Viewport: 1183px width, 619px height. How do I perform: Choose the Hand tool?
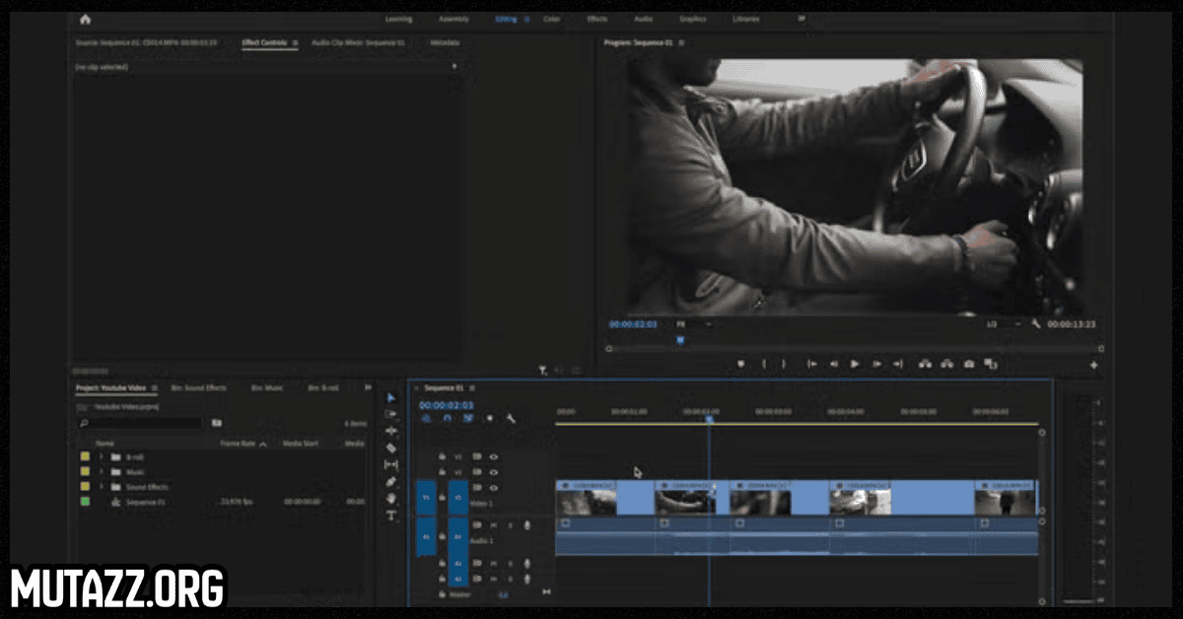coord(391,498)
